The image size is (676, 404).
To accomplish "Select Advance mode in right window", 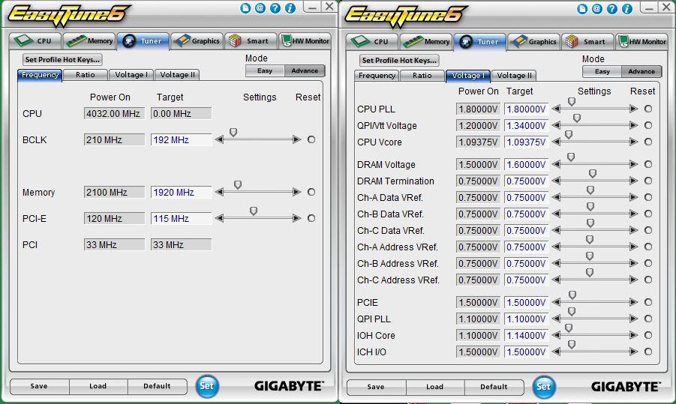I will pyautogui.click(x=641, y=71).
